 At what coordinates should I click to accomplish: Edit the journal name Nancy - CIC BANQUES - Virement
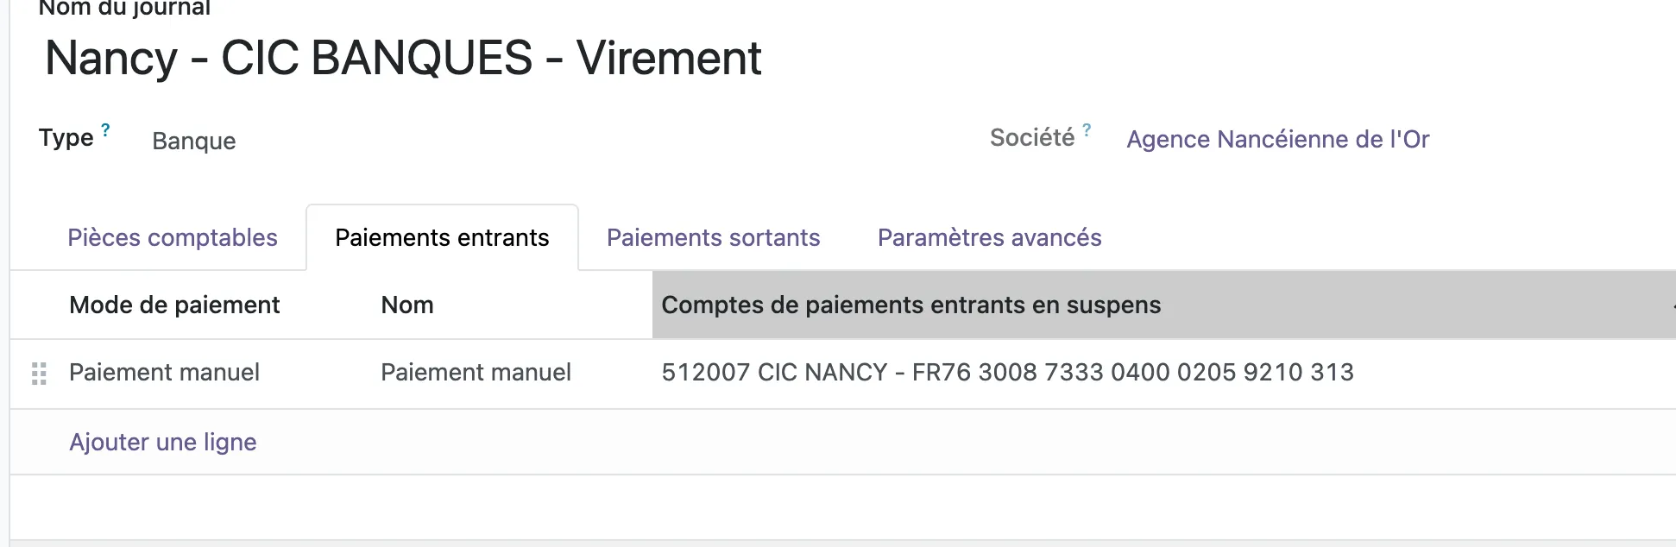[x=403, y=58]
